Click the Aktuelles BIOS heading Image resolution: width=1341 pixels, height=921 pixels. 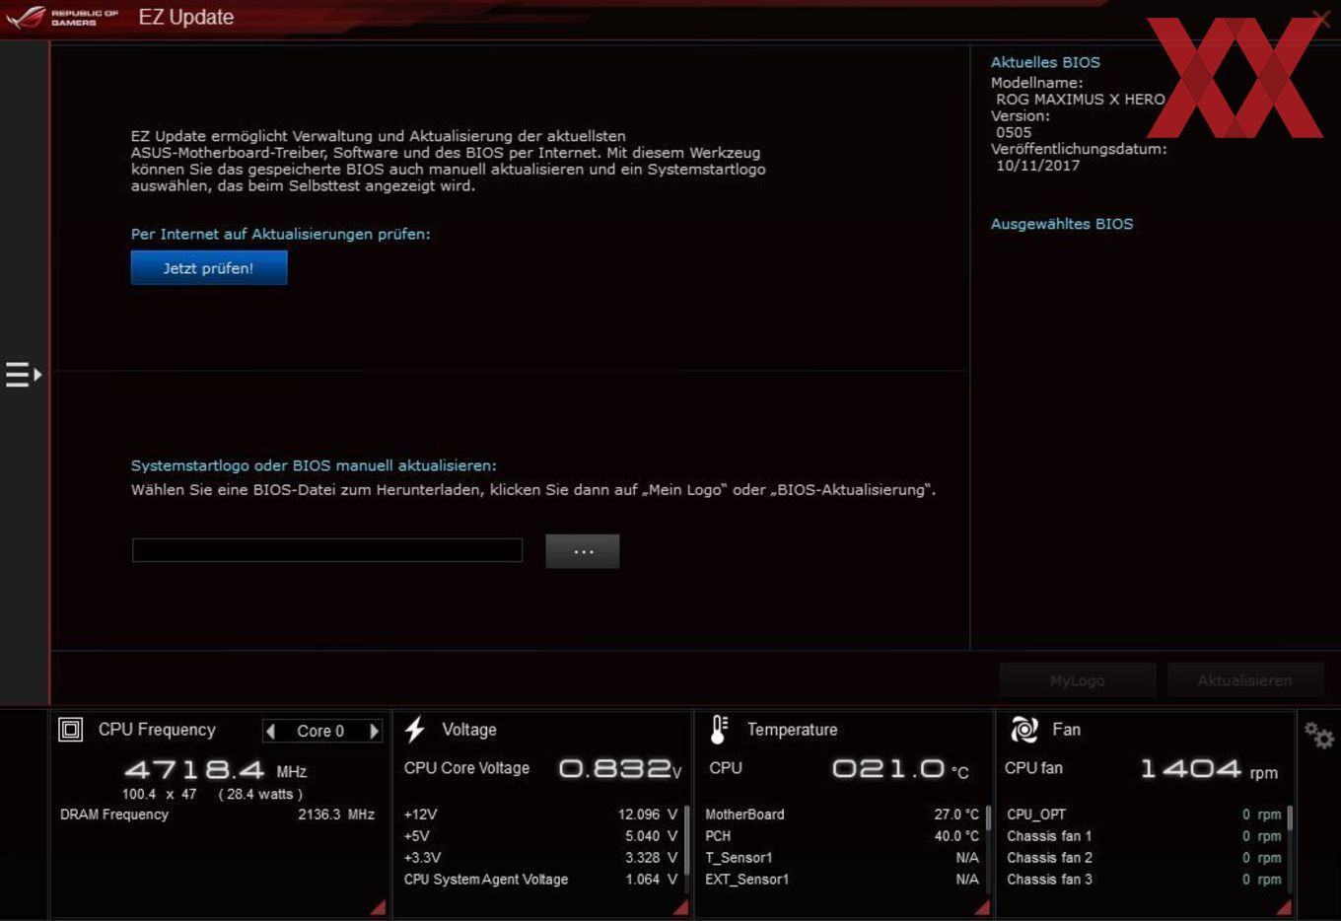[x=1045, y=62]
